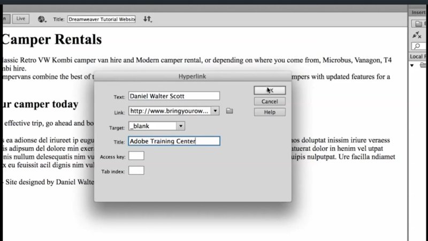This screenshot has width=428, height=241.
Task: Open the search magnifier in right panel
Action: (418, 46)
